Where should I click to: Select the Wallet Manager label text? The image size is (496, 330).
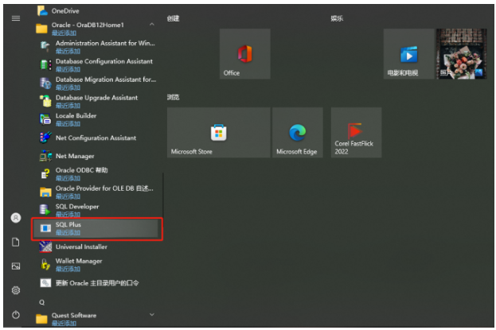pos(79,261)
